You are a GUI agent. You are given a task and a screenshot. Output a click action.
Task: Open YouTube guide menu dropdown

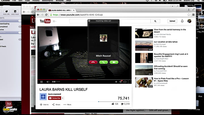(x=54, y=21)
